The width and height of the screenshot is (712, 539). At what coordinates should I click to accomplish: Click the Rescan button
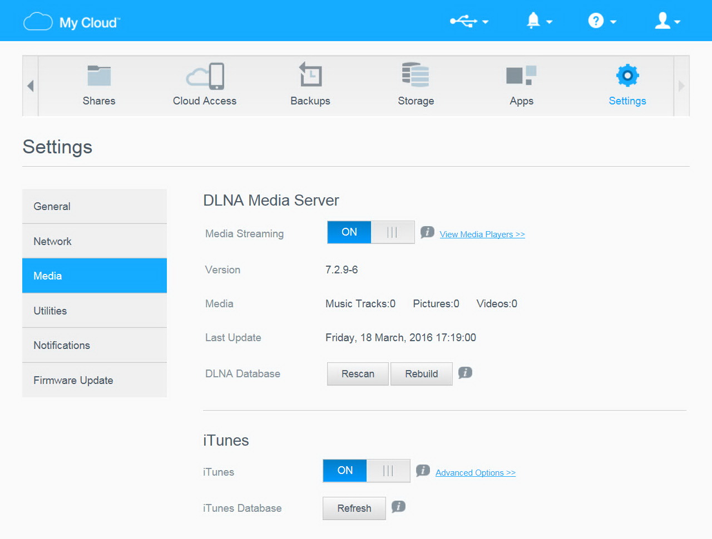(x=358, y=374)
